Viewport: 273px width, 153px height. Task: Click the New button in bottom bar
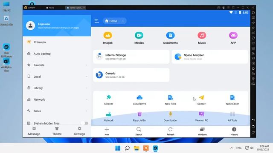pos(107,131)
